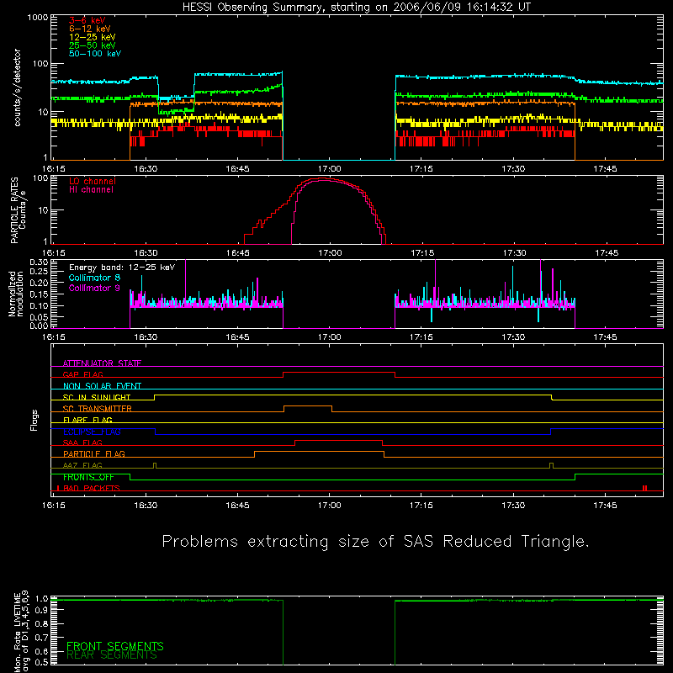
Task: Select the Collimator 9 legend label
Action: point(94,288)
